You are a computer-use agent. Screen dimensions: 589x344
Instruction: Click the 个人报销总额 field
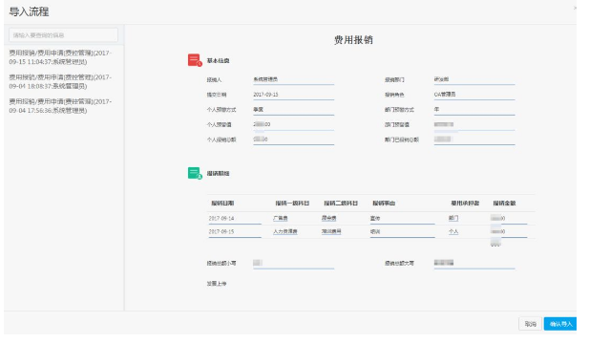pos(293,140)
